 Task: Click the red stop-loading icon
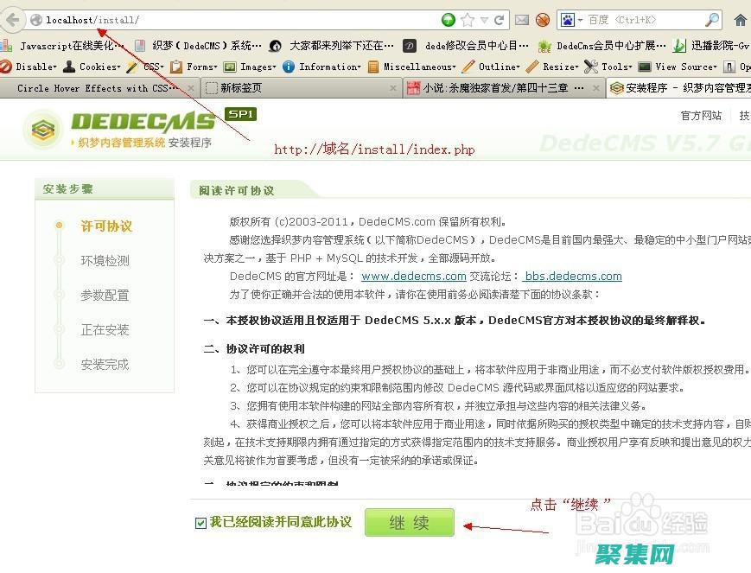(x=542, y=19)
